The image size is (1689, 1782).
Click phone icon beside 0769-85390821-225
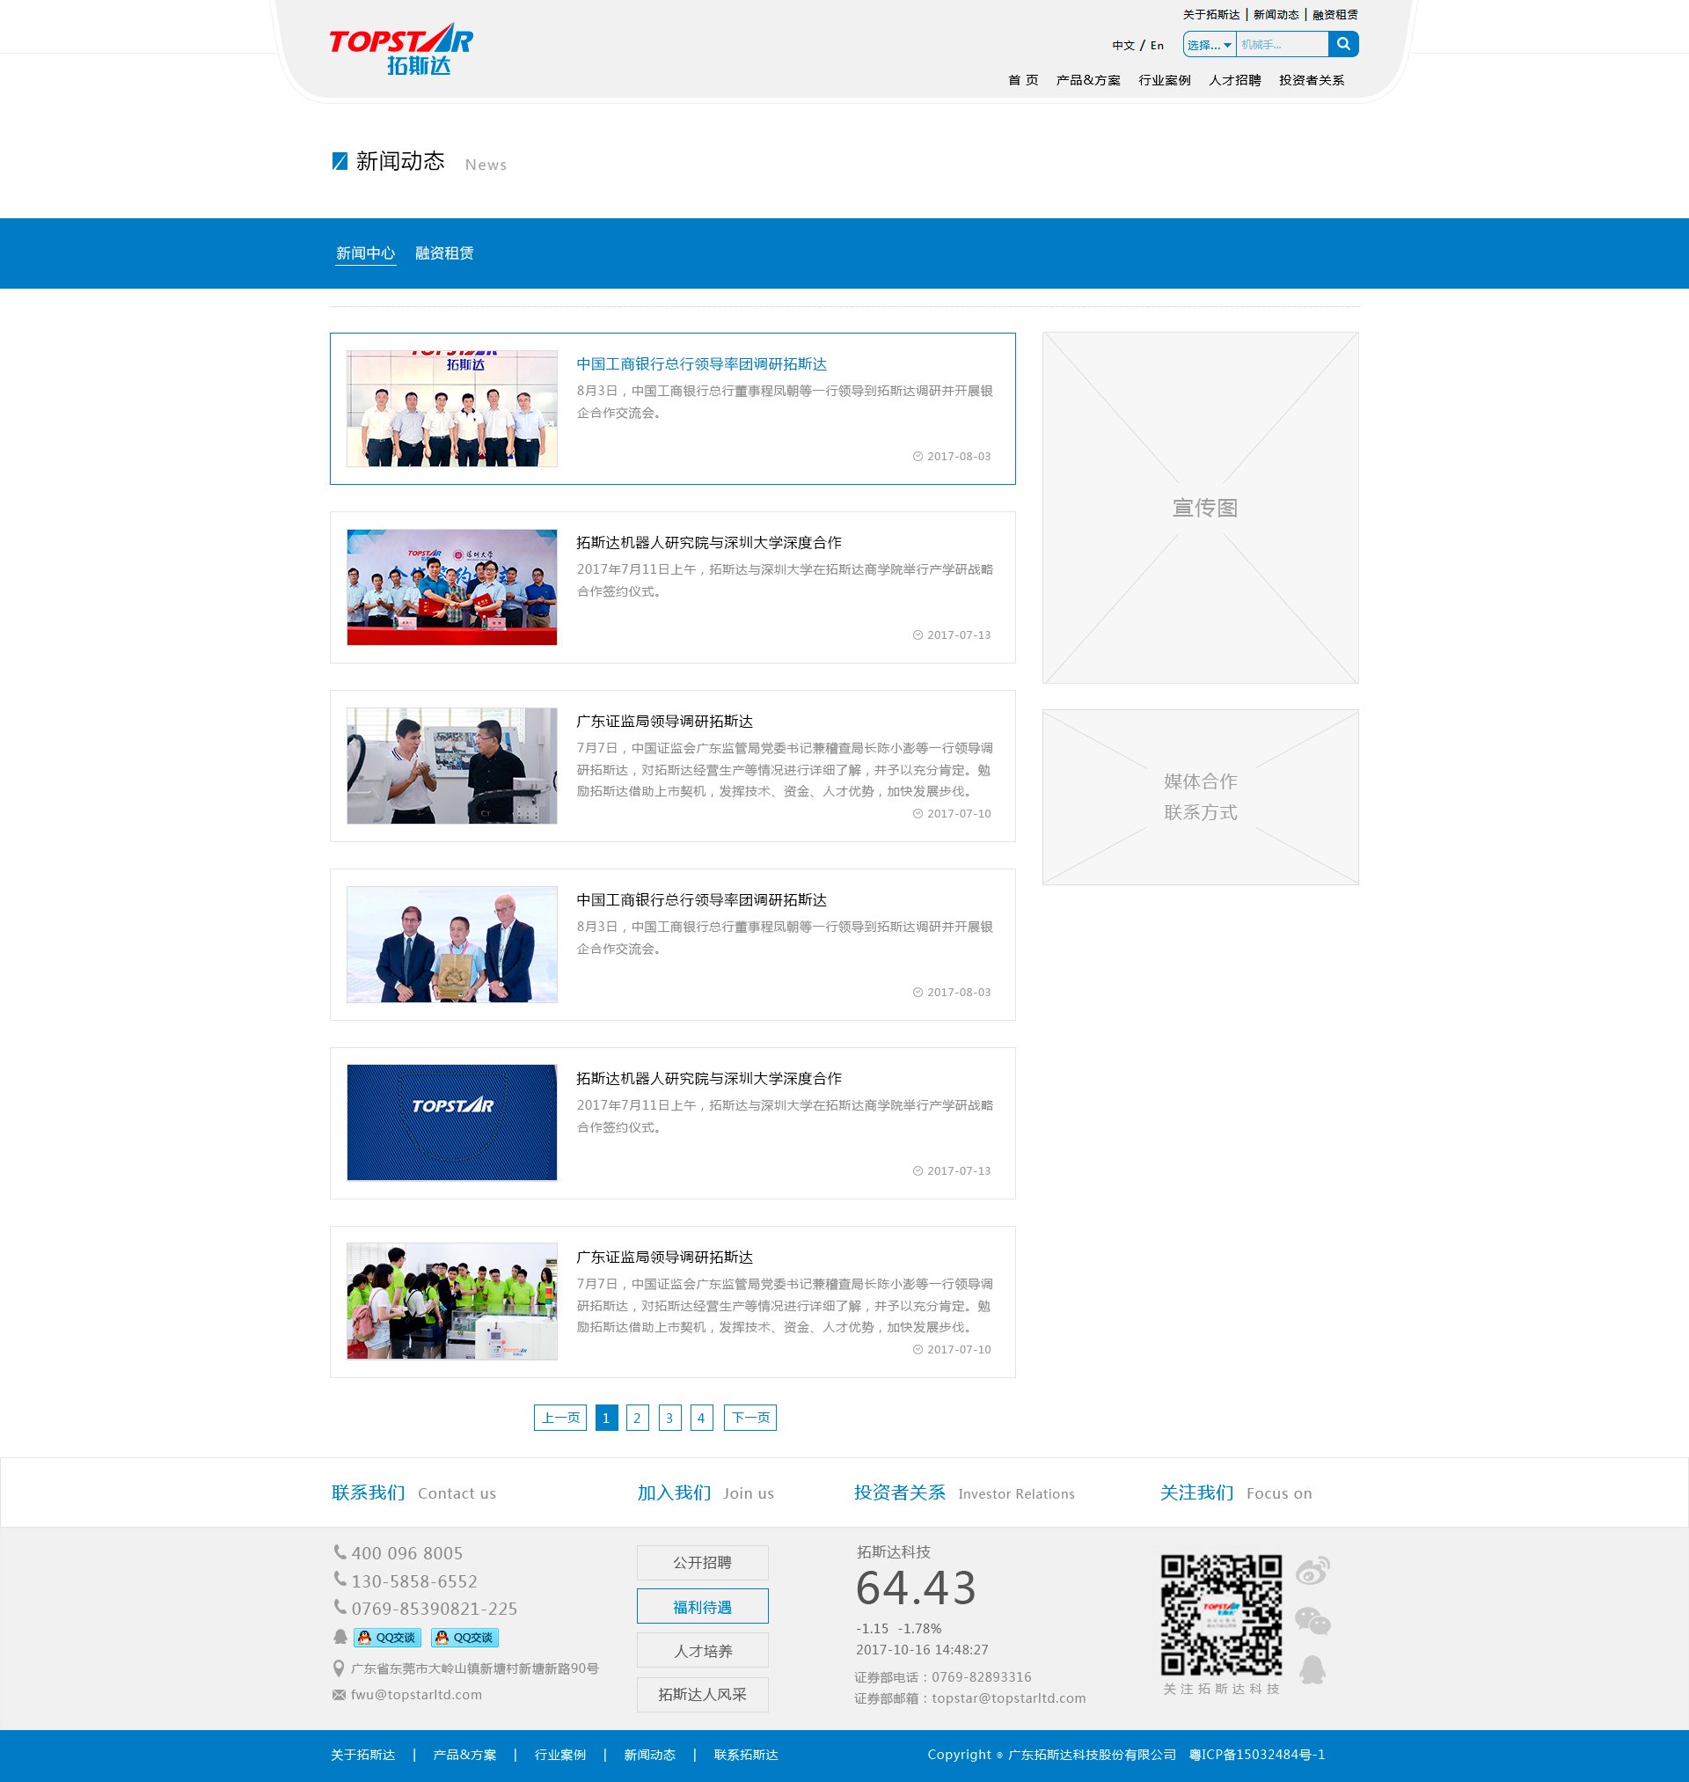(340, 1607)
